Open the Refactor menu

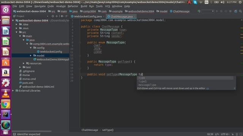73,6
